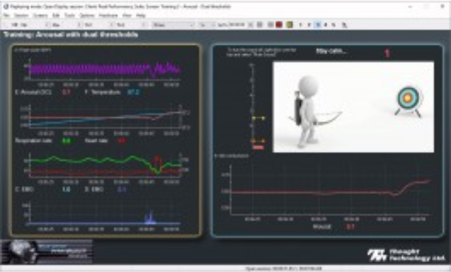Click the C: EMG label

pyautogui.click(x=24, y=190)
